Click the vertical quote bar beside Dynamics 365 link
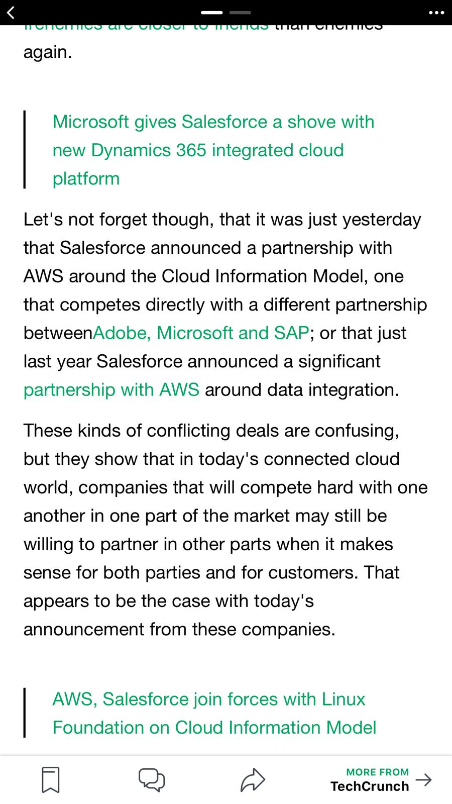Image resolution: width=452 pixels, height=804 pixels. 24,150
